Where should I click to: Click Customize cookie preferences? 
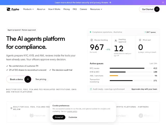click(x=73, y=117)
